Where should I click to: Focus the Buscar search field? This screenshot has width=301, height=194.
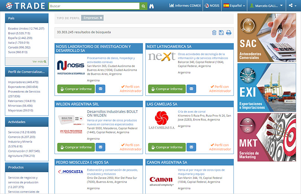coord(94,6)
